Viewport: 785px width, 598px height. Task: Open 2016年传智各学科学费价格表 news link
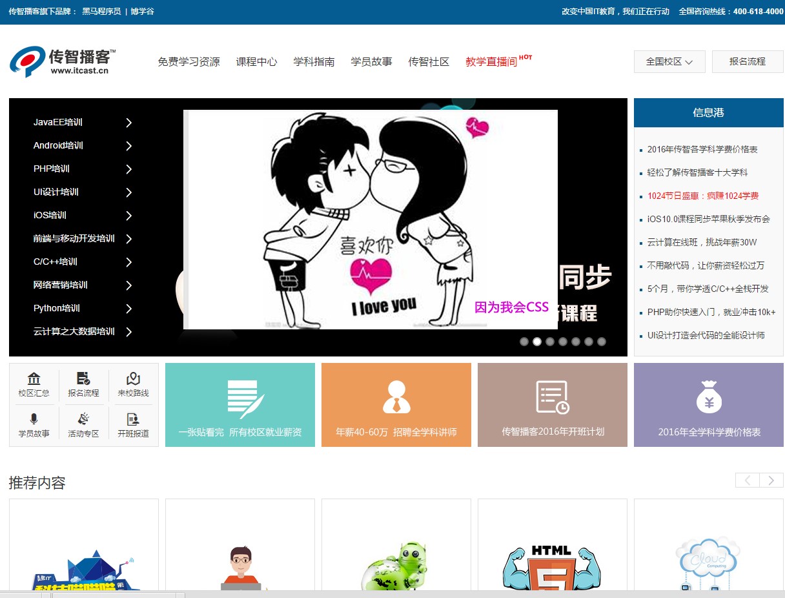(x=702, y=149)
